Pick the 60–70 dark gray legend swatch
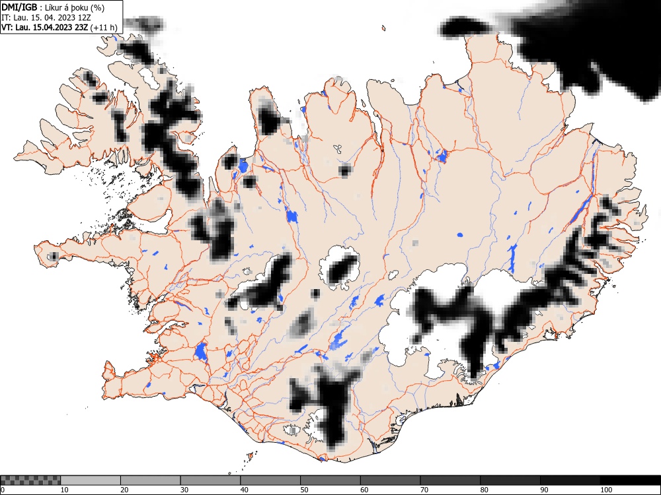 point(390,480)
